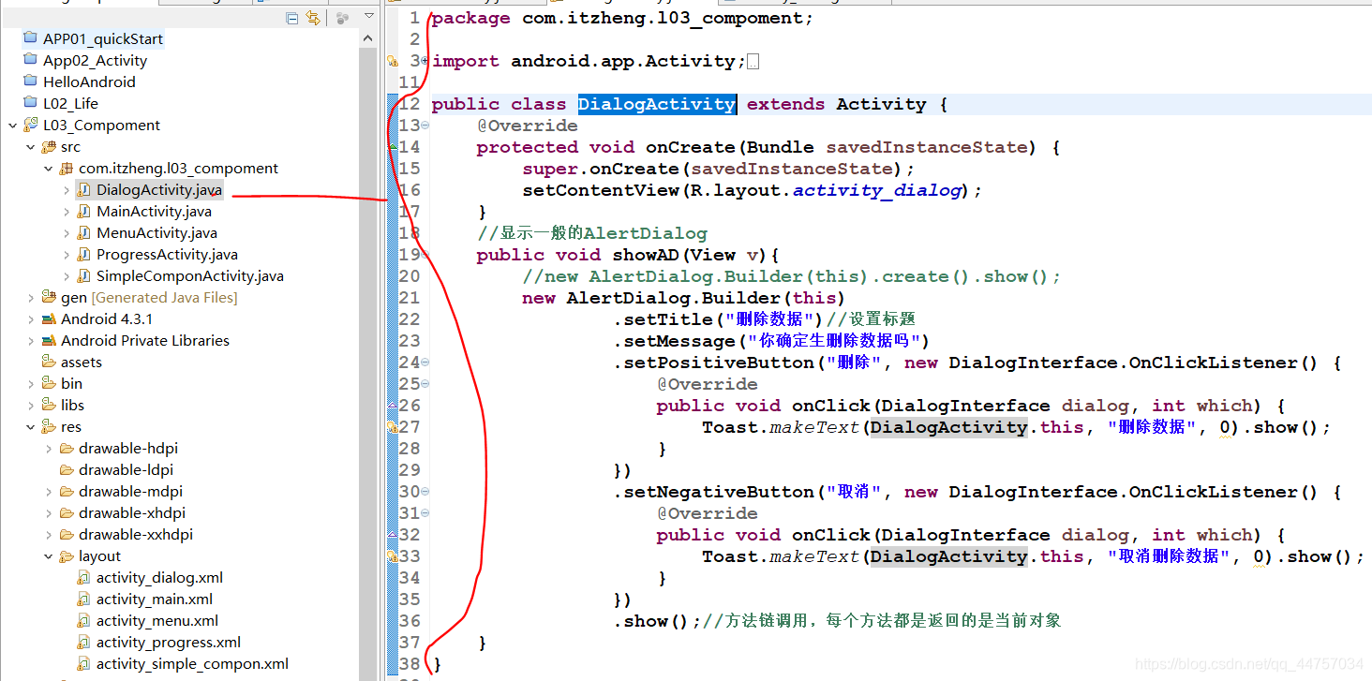Click the highlighted DialogActivity class name on line 12

click(x=657, y=104)
